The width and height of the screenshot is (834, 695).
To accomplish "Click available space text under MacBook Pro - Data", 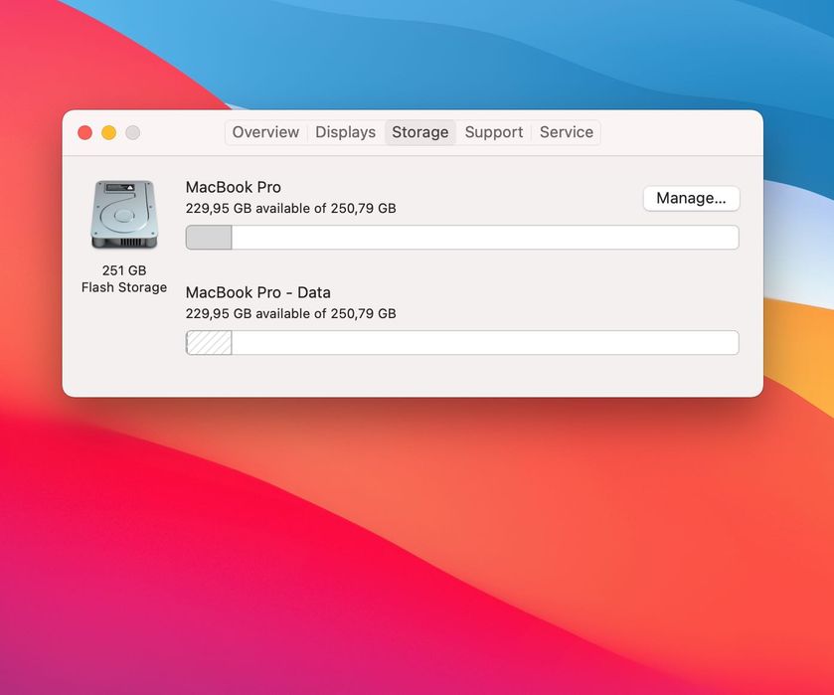I will [x=290, y=313].
